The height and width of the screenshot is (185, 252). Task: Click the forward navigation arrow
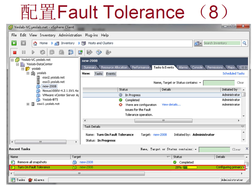(x=23, y=43)
